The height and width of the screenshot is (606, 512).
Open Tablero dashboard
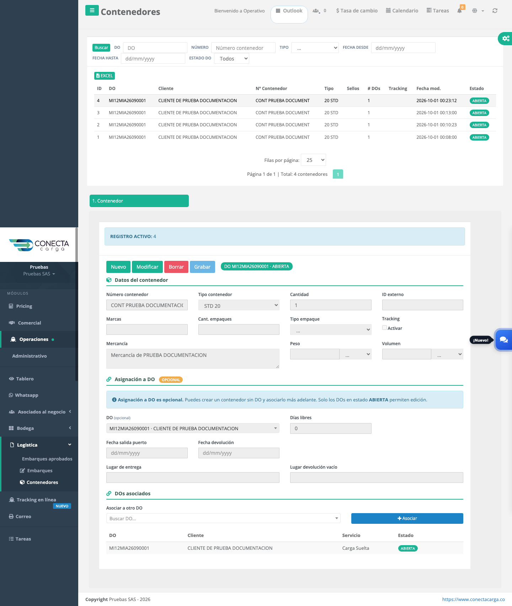coord(25,379)
